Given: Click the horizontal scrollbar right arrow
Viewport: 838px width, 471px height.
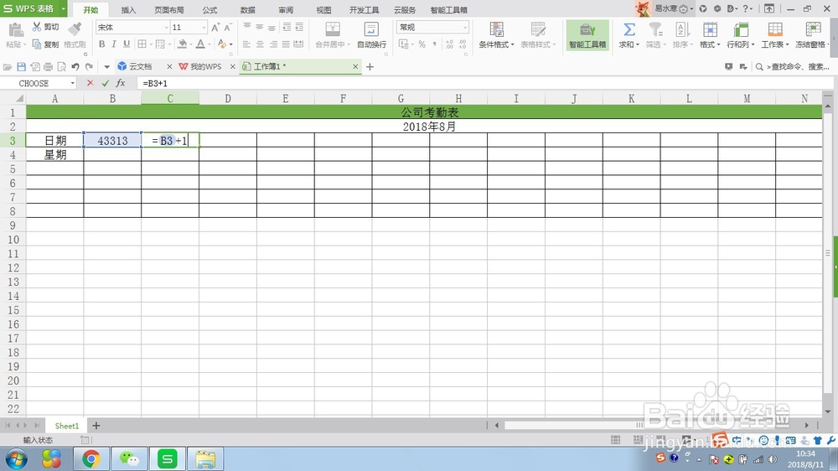Looking at the screenshot, I should click(x=807, y=426).
